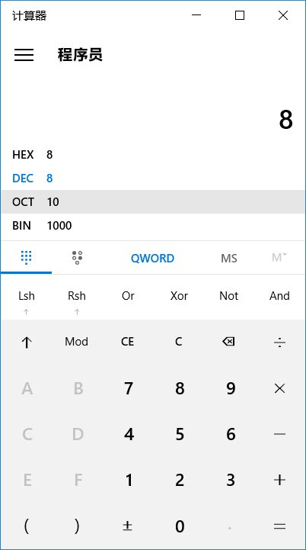
Task: Click the equals key
Action: pyautogui.click(x=279, y=526)
